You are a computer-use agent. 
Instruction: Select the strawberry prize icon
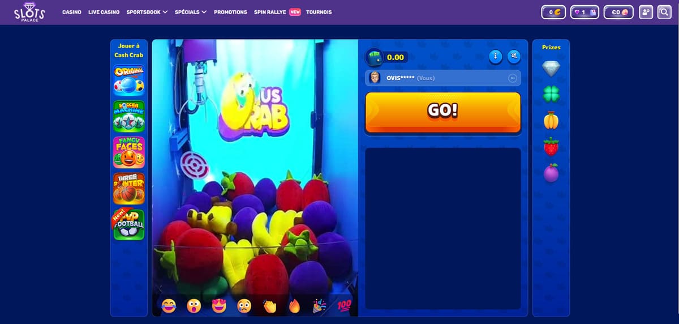pyautogui.click(x=551, y=146)
